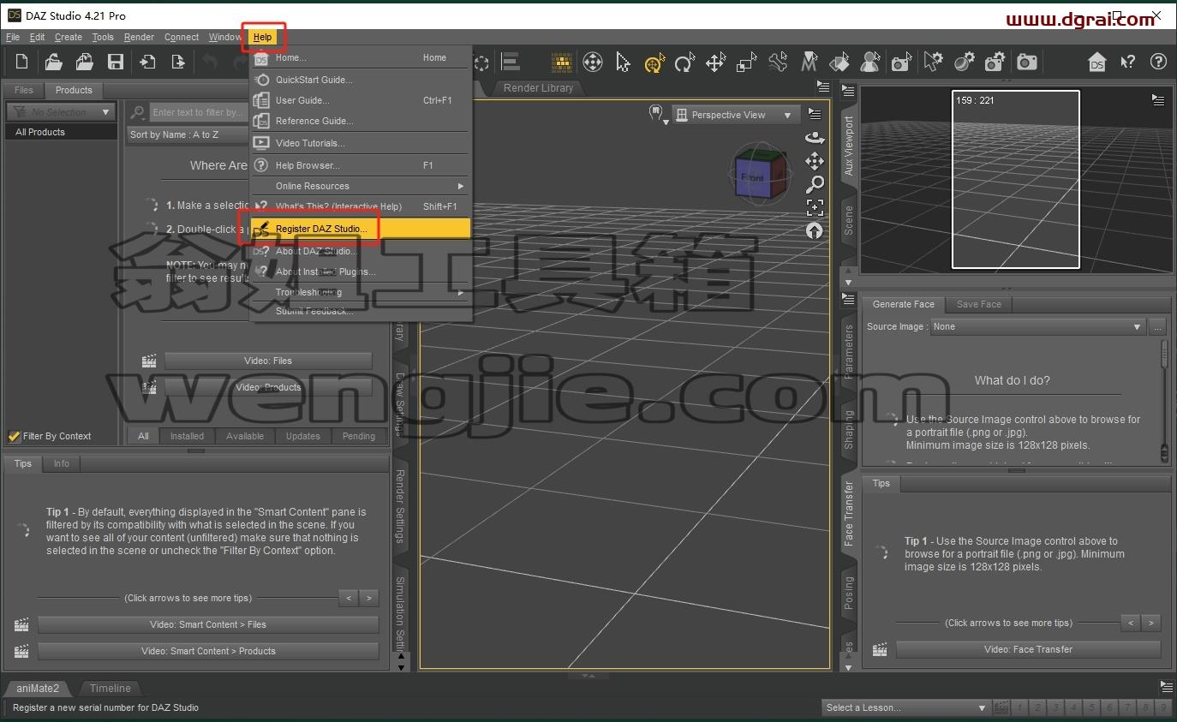The height and width of the screenshot is (722, 1177).
Task: Select the Region Navigator figure tool
Action: [870, 63]
